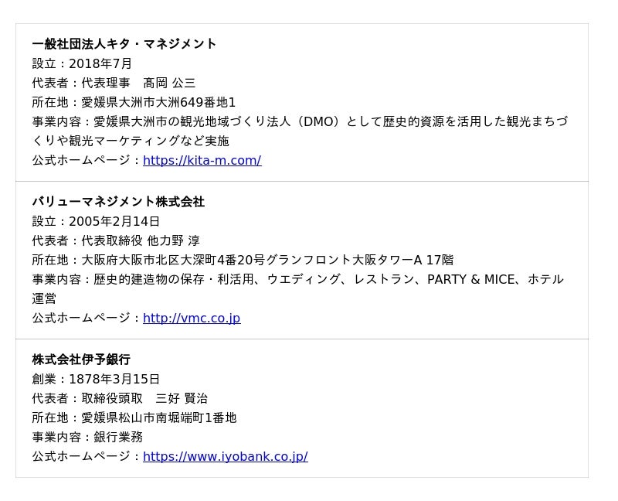The height and width of the screenshot is (501, 618).
Task: Click the address 愛媛県大洲市大洲649番地1
Action: [158, 102]
